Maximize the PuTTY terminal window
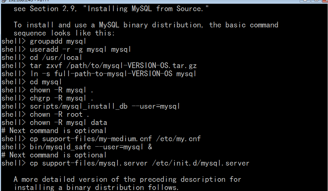This screenshot has height=191, width=328. tap(316, 1)
